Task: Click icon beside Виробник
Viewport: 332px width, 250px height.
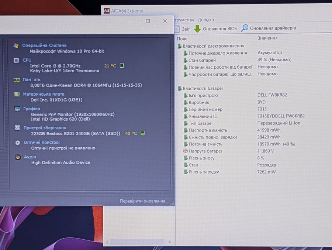Action: click(185, 102)
